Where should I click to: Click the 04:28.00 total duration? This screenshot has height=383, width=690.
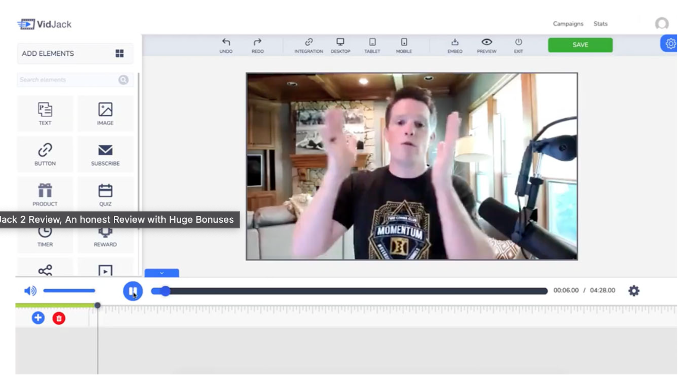point(602,290)
